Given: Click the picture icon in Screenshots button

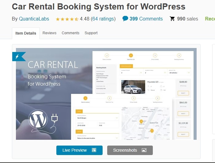Looking at the screenshot, I should click(144, 150).
